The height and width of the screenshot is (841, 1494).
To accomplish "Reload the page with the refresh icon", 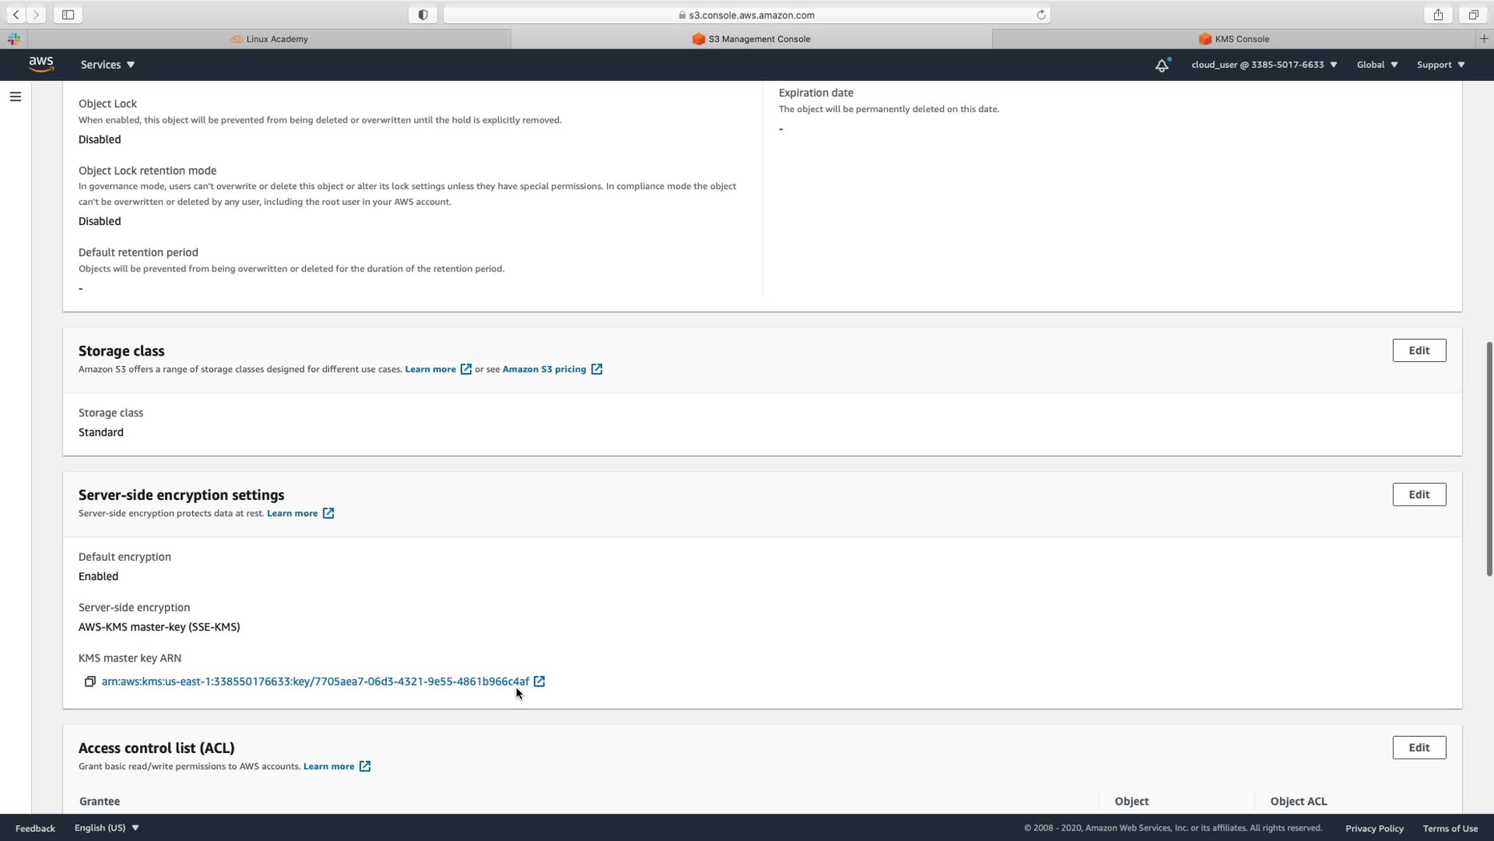I will tap(1041, 14).
